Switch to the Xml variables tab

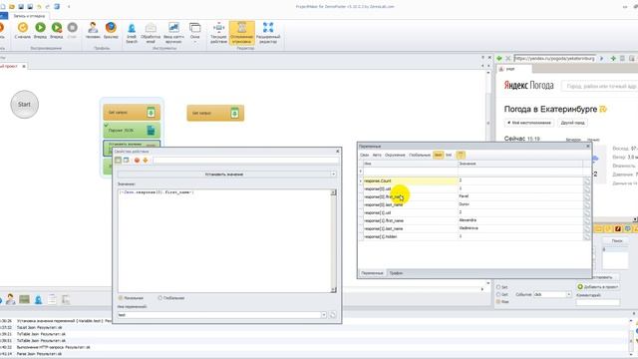(x=449, y=156)
